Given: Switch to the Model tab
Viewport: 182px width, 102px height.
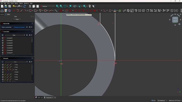Looking at the screenshot, I should (2, 14).
